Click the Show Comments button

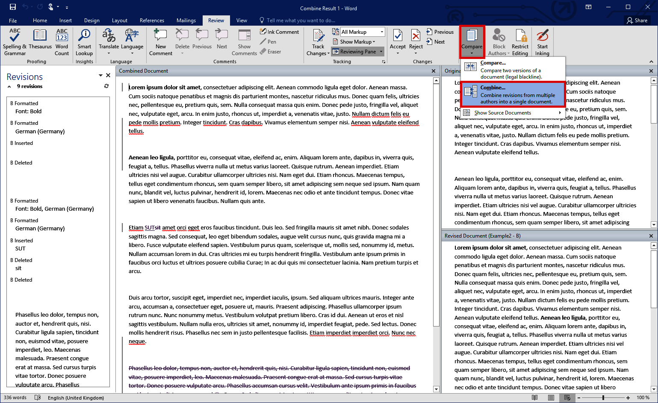tap(244, 42)
